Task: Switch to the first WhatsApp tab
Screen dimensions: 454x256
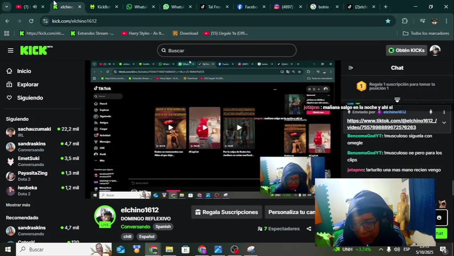Action: coord(140,7)
